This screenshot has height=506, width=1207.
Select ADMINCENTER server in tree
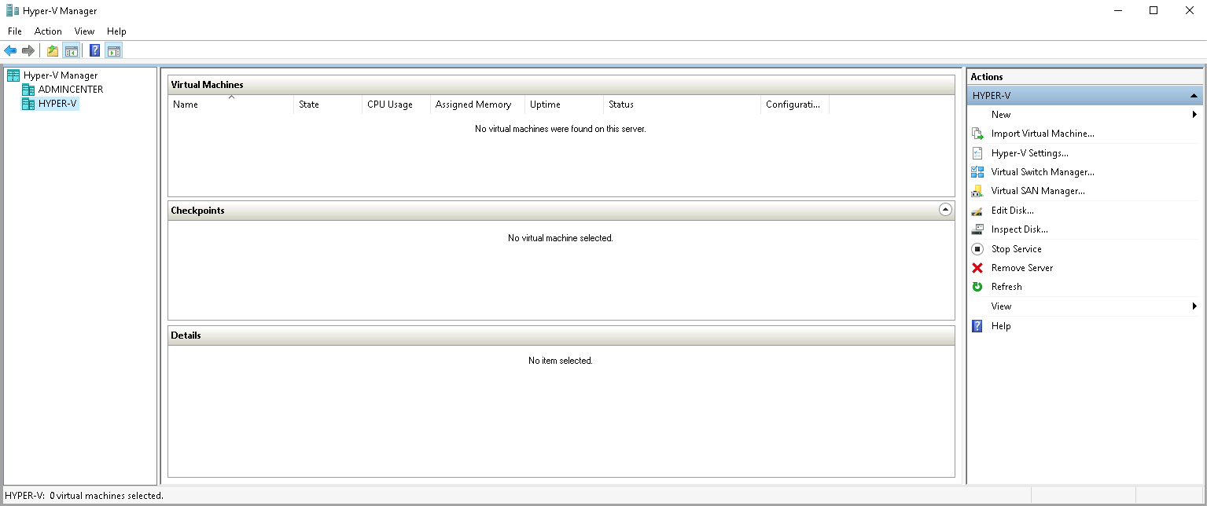click(70, 90)
